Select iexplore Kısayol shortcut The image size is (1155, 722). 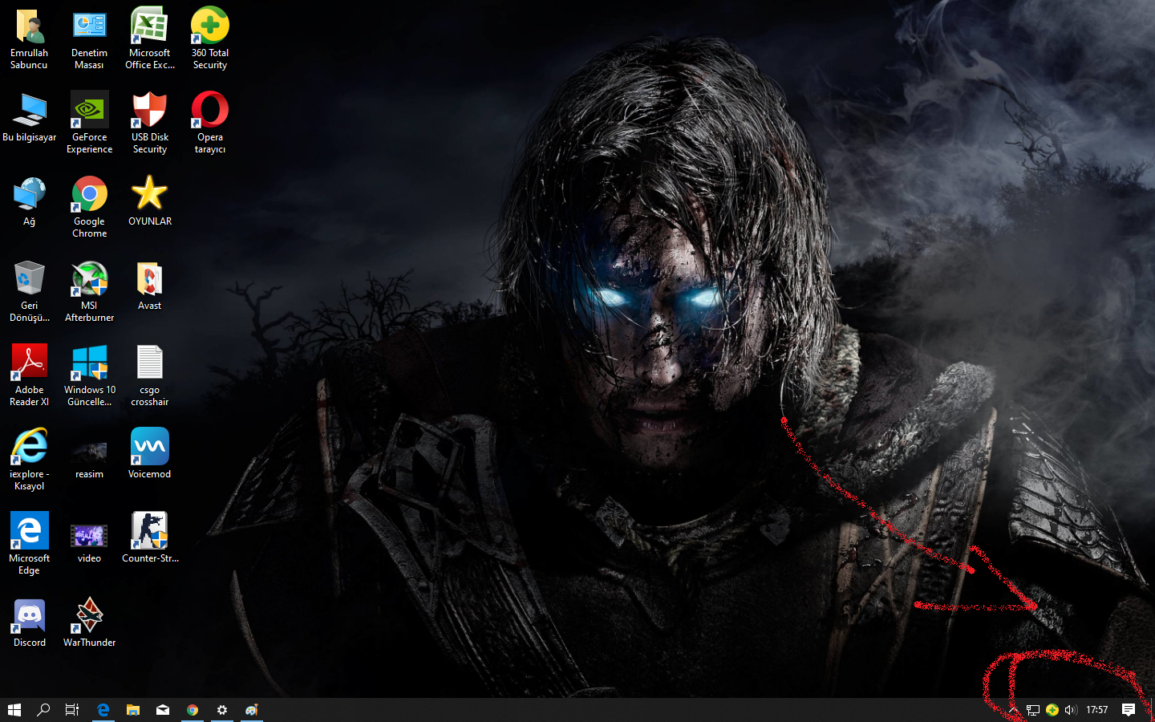(30, 460)
